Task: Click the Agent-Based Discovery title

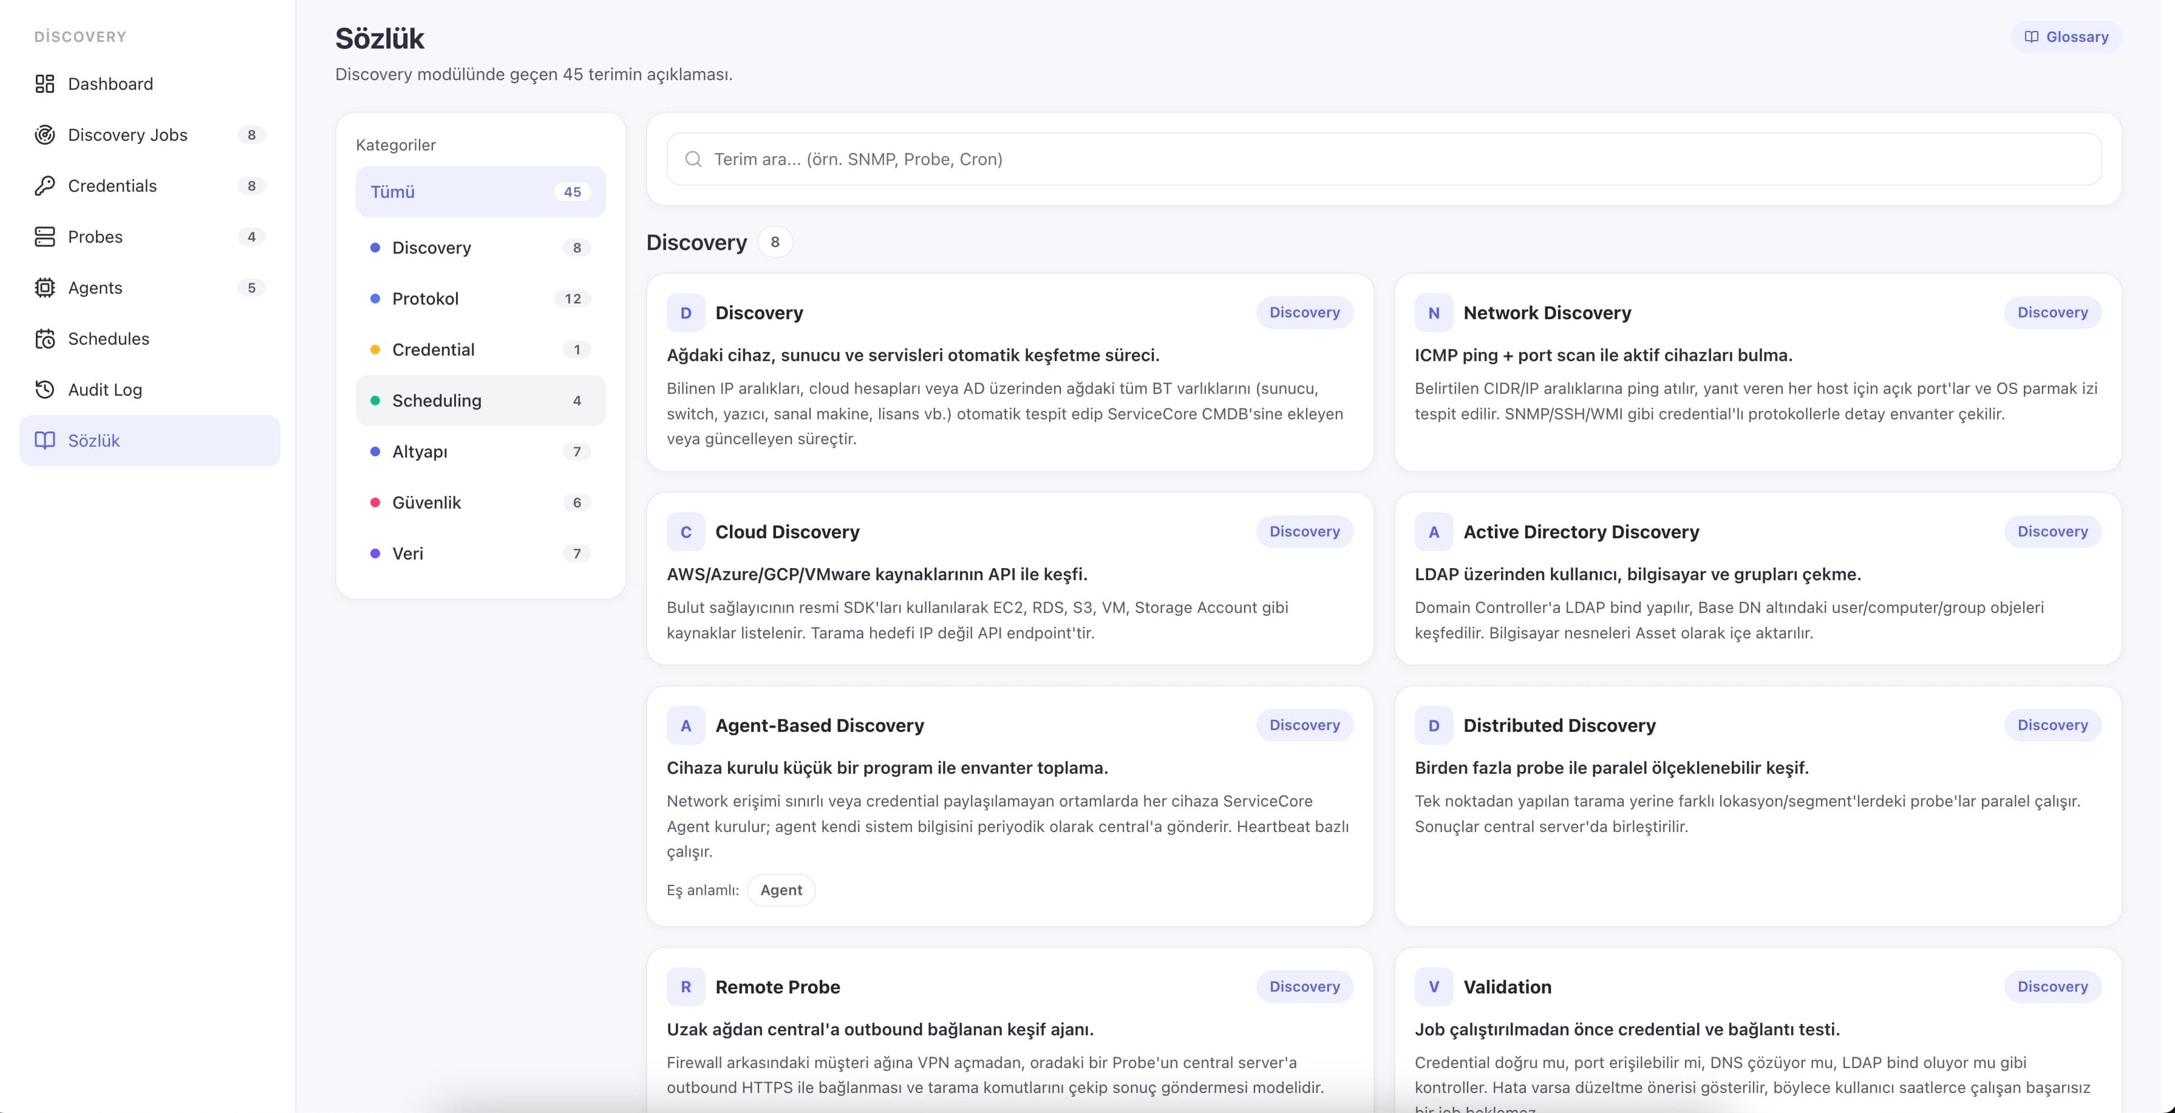Action: [x=819, y=726]
